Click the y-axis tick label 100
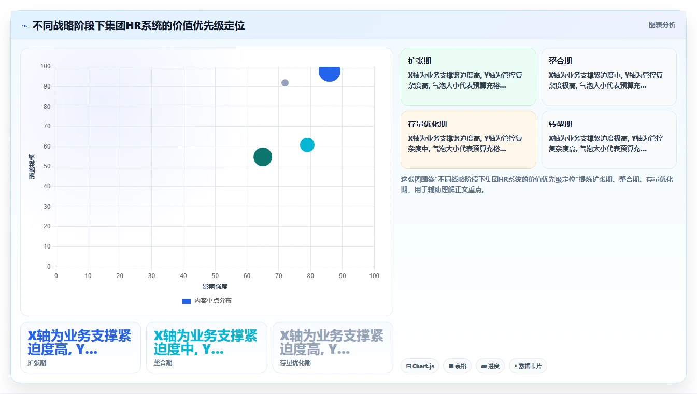This screenshot has width=697, height=394. coord(46,66)
